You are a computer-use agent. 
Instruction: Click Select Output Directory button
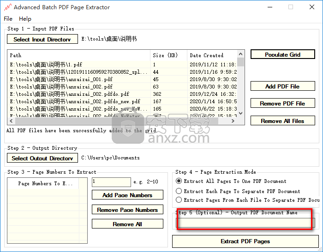pos(42,158)
